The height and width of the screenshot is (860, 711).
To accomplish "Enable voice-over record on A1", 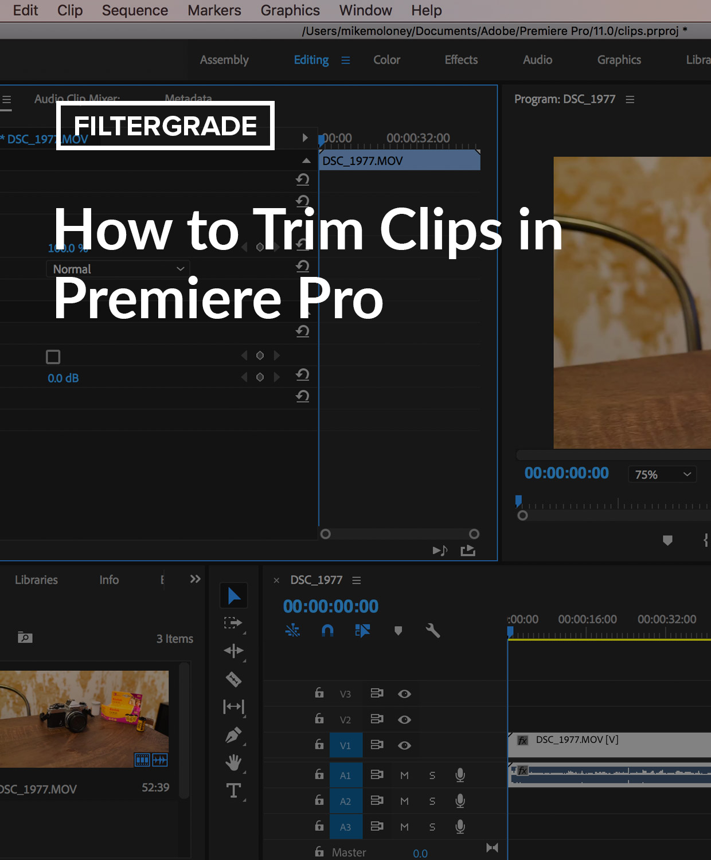I will 460,775.
